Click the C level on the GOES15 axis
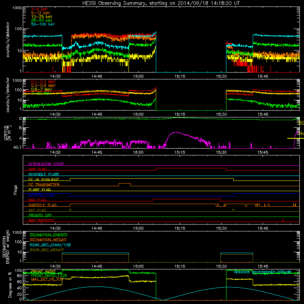 21,119
